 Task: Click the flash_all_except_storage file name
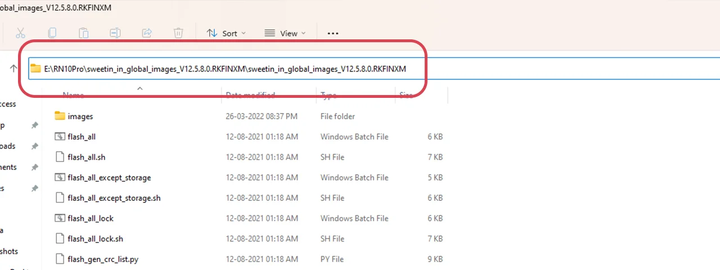coord(109,178)
